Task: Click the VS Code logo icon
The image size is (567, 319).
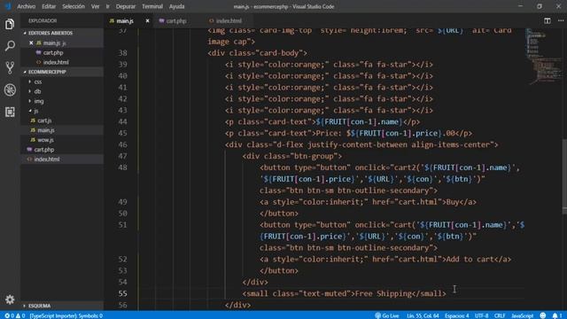Action: pos(8,6)
